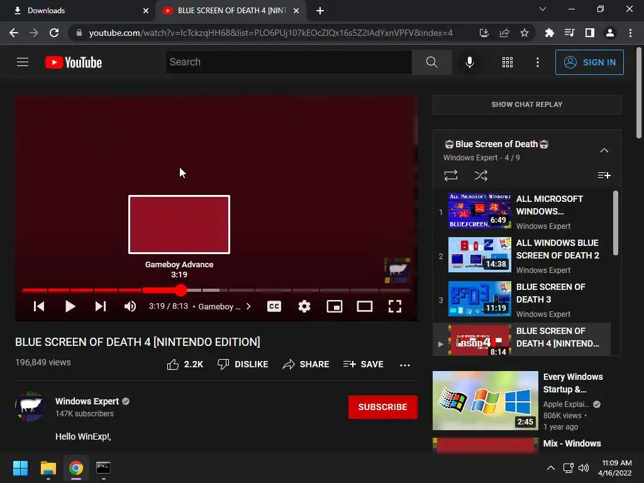
Task: Toggle closed captions on
Action: 274,306
